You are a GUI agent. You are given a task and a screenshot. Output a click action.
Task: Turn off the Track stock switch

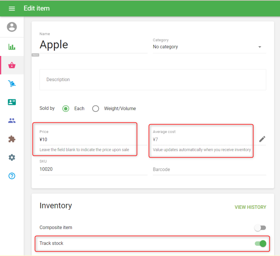click(x=260, y=243)
